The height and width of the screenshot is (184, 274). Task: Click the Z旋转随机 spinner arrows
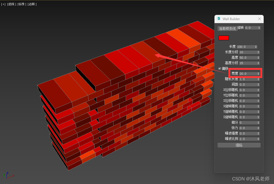[x=258, y=117]
